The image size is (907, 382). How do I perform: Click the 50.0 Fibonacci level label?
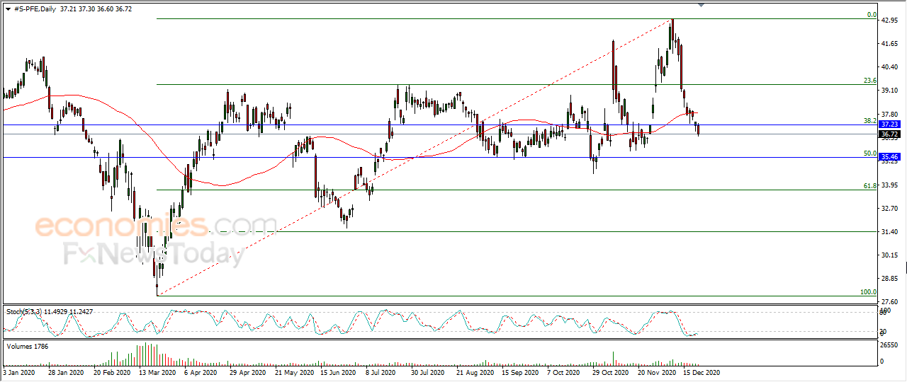pos(870,153)
